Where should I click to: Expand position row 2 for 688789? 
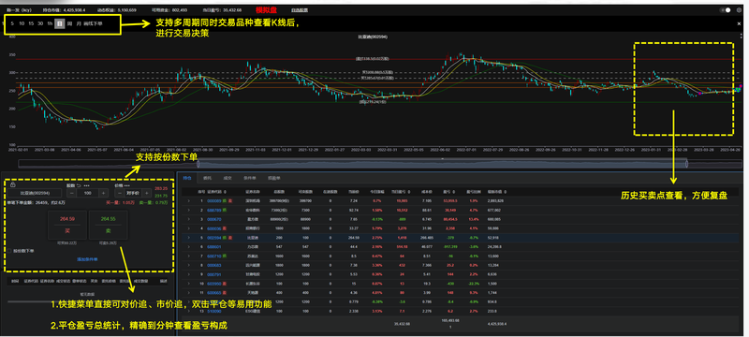pyautogui.click(x=189, y=210)
